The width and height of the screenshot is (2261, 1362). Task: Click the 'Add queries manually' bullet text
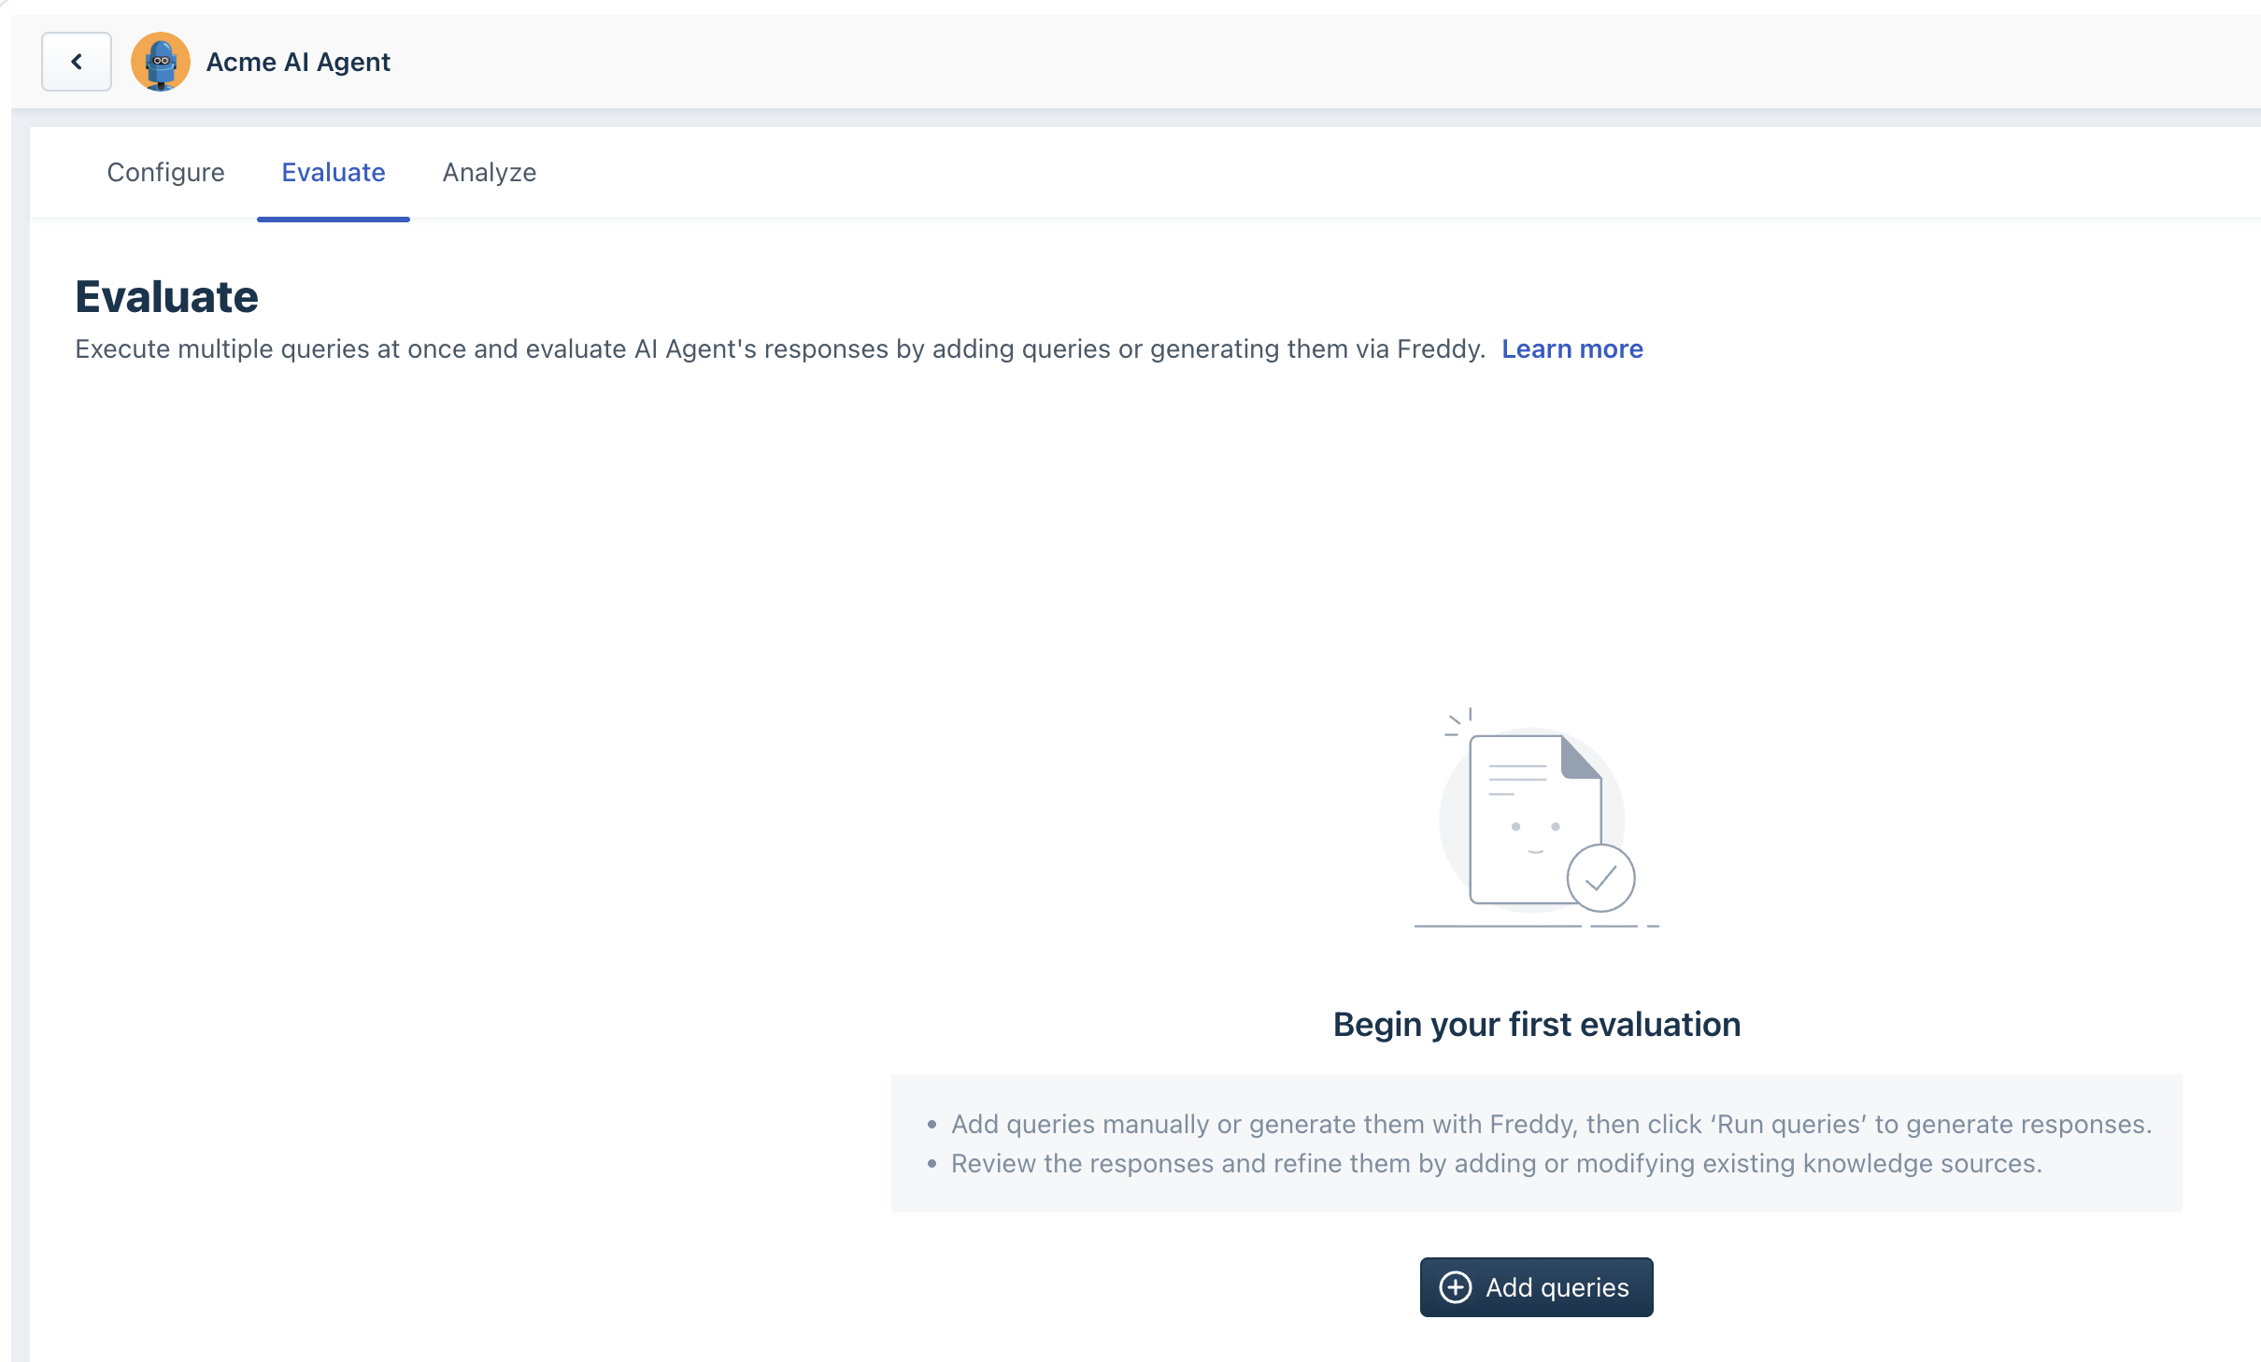click(1550, 1124)
